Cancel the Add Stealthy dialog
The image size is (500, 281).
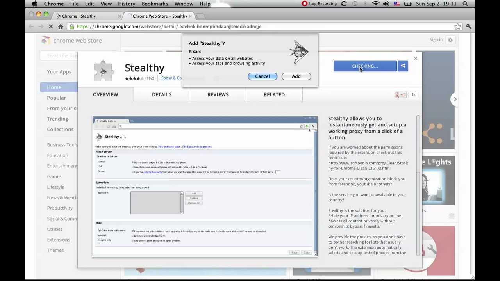pos(262,76)
